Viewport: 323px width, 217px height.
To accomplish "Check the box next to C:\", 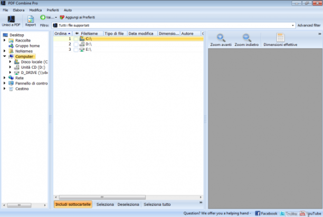I will [76, 39].
